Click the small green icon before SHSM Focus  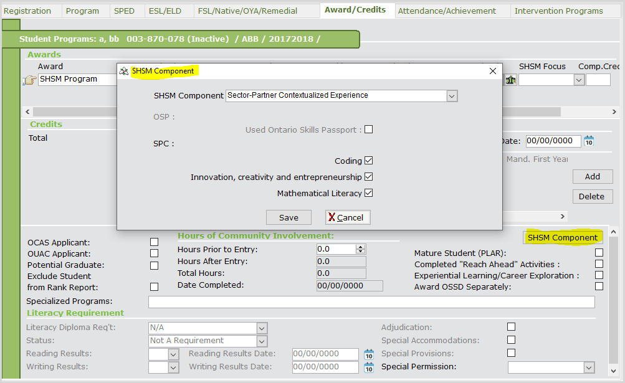[x=510, y=80]
